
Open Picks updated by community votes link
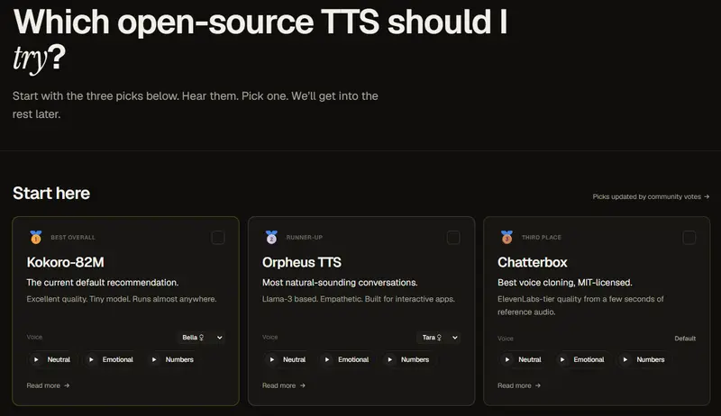coord(651,196)
